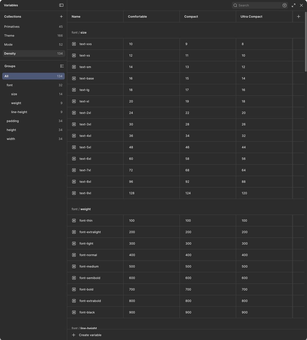Click the plus icon beside Create variable
Image resolution: width=307 pixels, height=340 pixels.
(x=74, y=335)
